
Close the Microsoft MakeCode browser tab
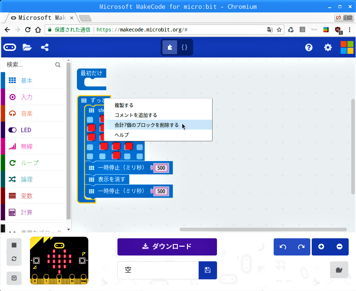[x=71, y=18]
